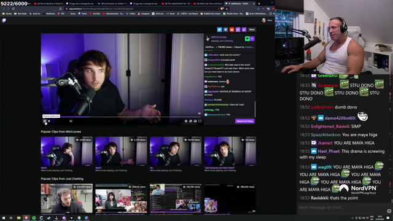Open Brave browser from the taskbar
This screenshot has height=221, width=393.
point(26,218)
